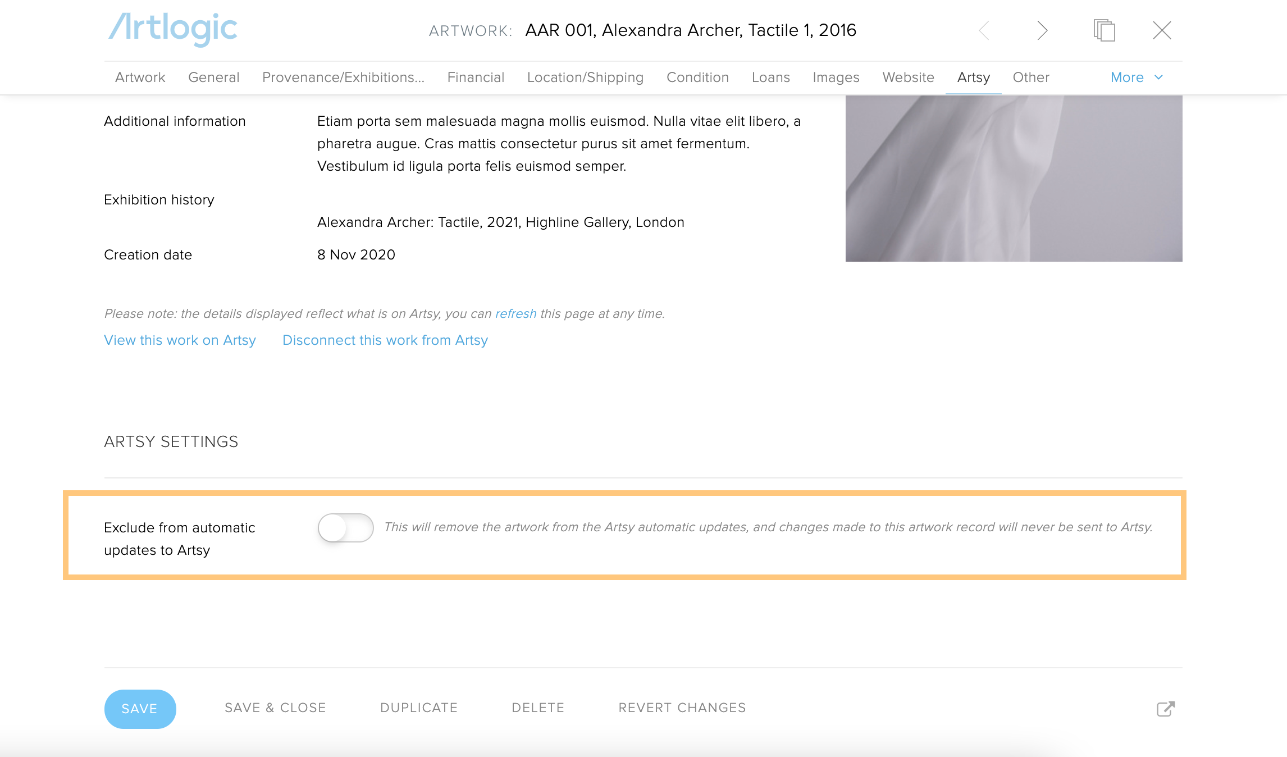Click the ARTSY SETTINGS heading
Viewport: 1287px width, 757px height.
tap(171, 441)
